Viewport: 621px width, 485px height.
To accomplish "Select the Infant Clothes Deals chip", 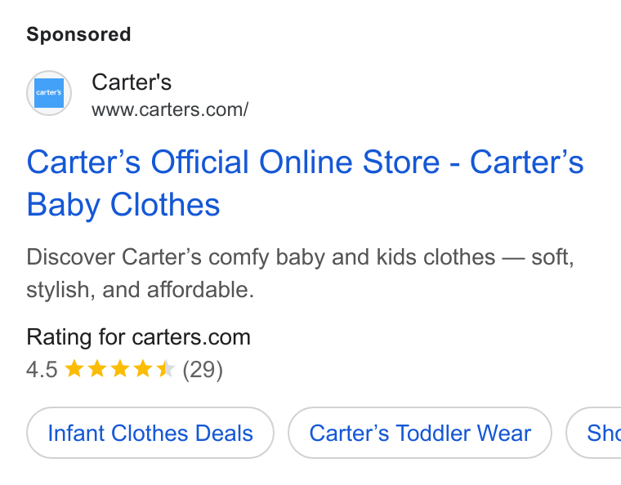I will click(150, 433).
